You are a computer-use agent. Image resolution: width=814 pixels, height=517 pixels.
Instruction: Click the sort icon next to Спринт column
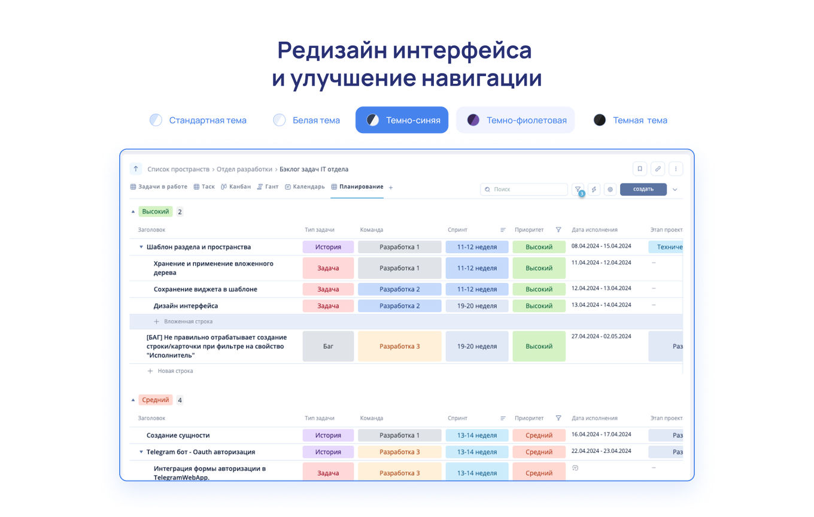[x=503, y=229]
